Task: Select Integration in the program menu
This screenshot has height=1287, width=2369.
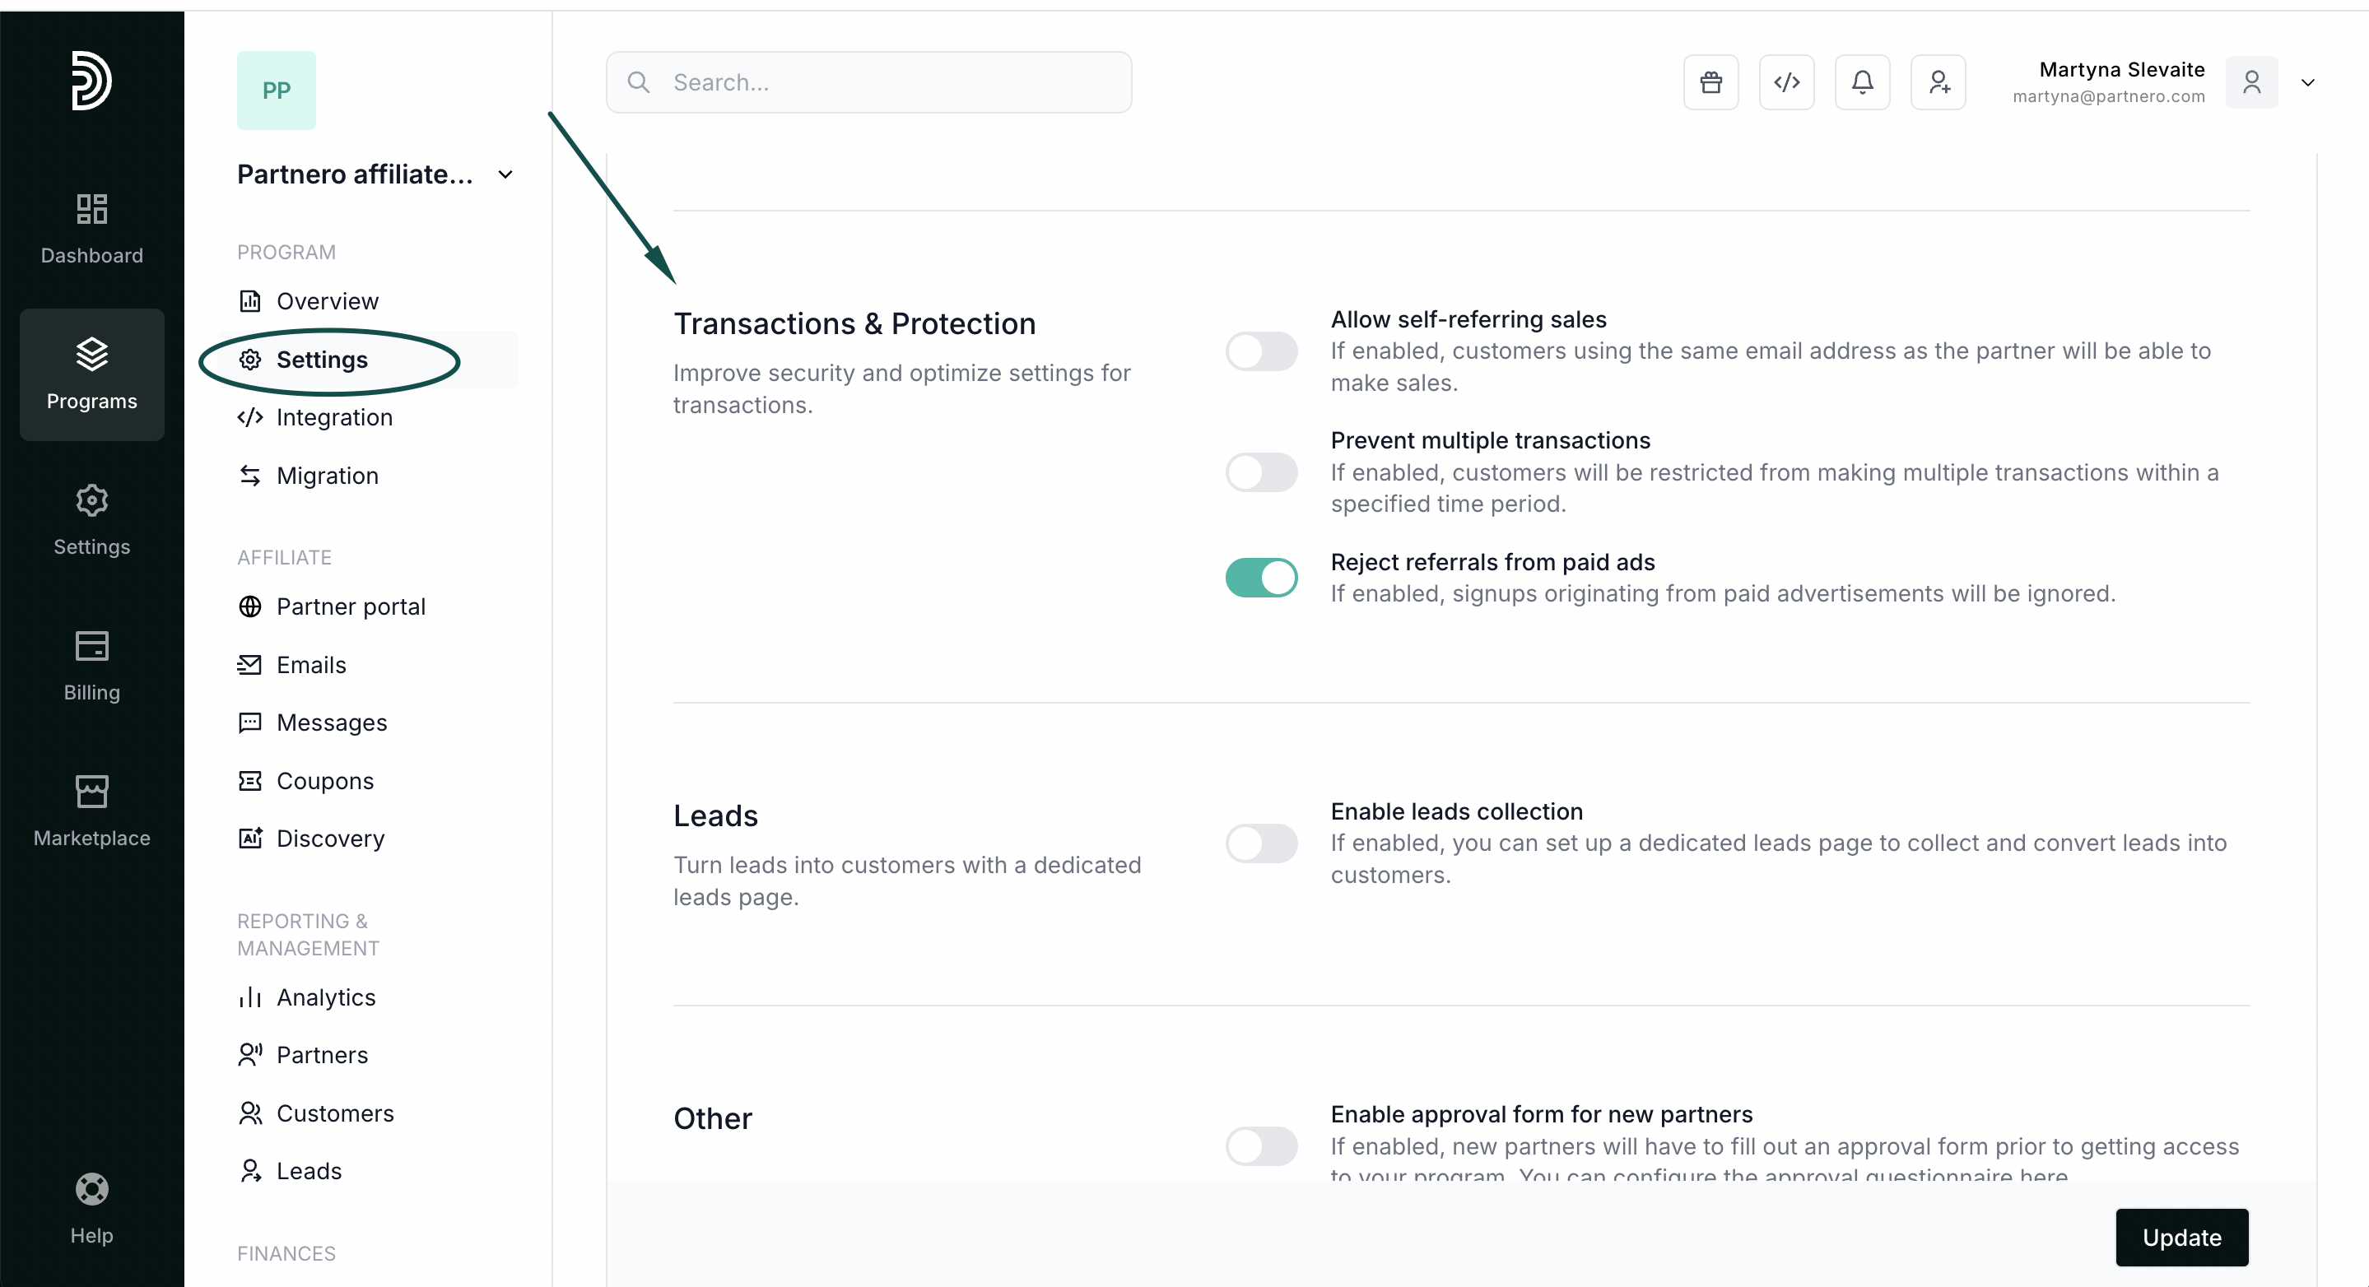Action: point(334,417)
